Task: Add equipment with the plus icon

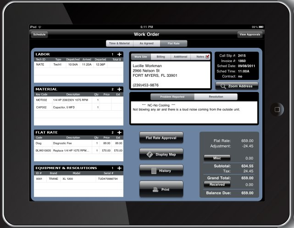Action: point(119,168)
